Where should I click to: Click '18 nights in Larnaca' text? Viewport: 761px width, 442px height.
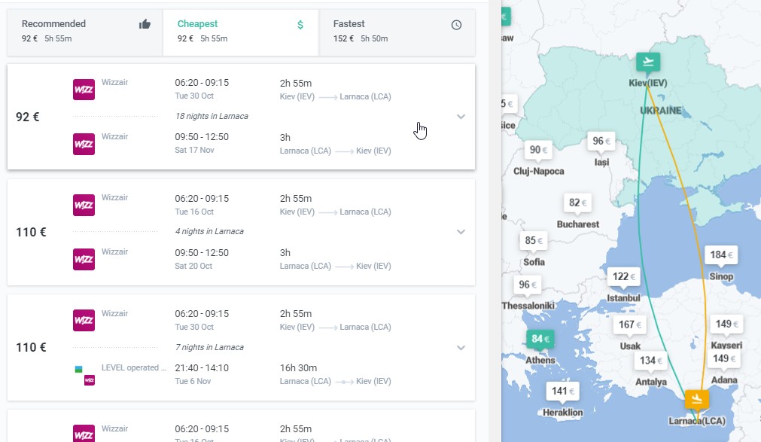tap(212, 116)
